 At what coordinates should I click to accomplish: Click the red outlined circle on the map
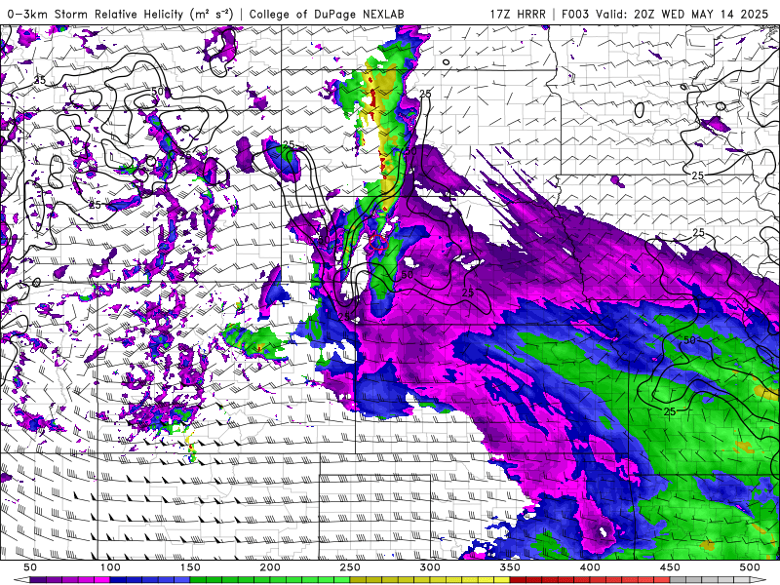[378, 242]
